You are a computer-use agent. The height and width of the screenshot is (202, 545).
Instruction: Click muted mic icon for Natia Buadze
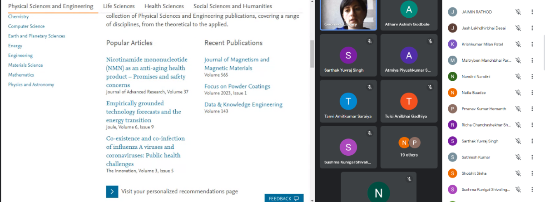coord(518,93)
